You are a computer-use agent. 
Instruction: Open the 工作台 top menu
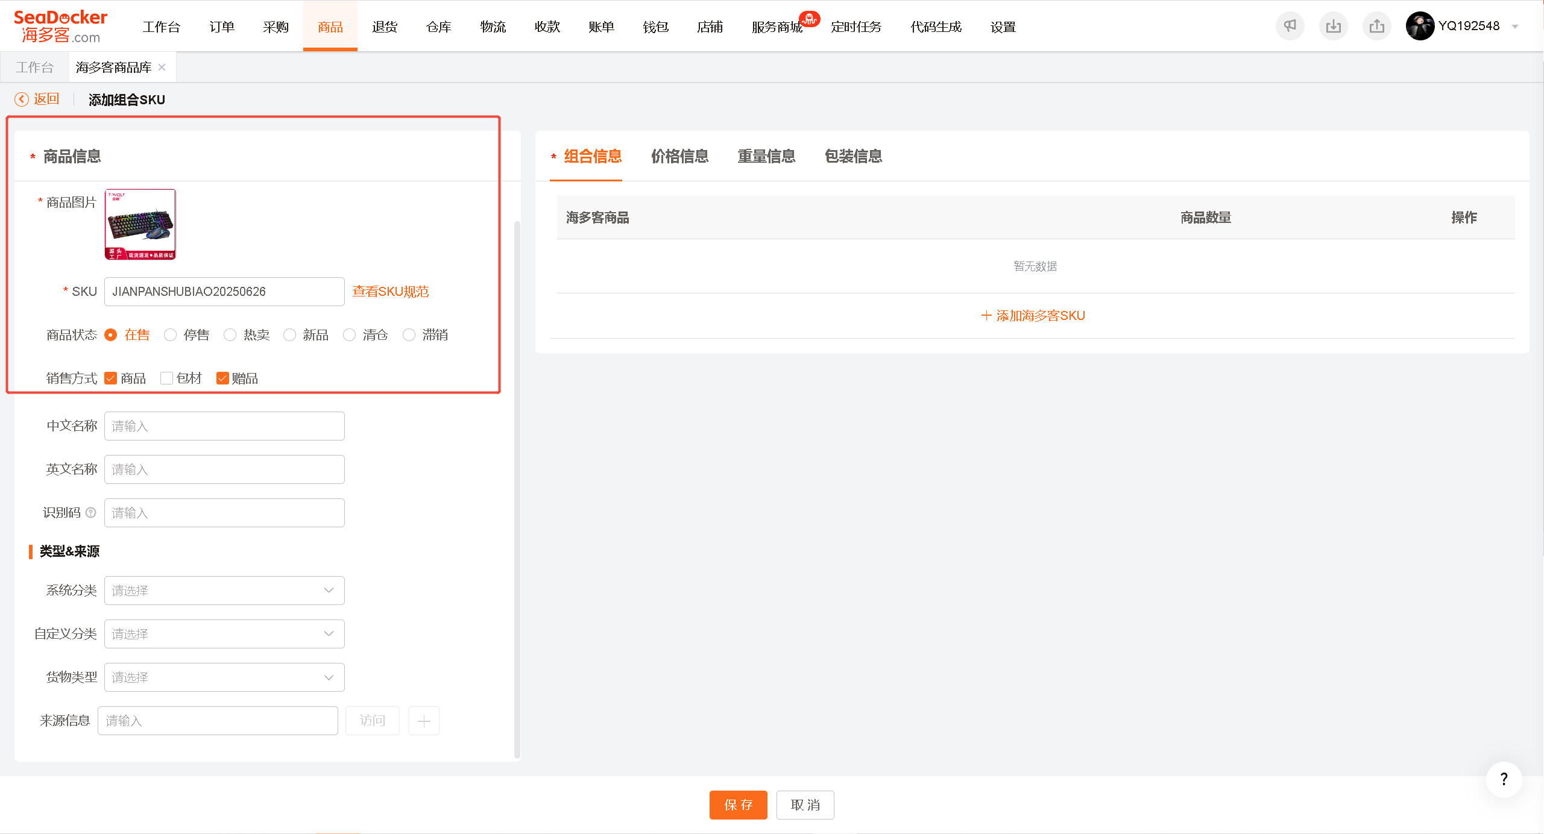click(162, 27)
